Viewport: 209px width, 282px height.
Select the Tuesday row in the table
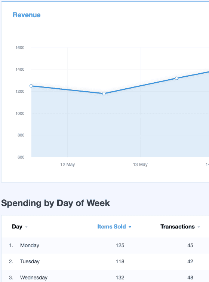coord(105,261)
